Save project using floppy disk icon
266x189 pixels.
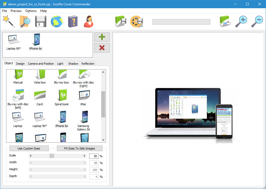tap(41, 21)
